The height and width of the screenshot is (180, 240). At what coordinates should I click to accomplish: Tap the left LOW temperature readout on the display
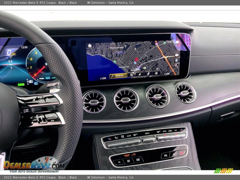[103, 78]
